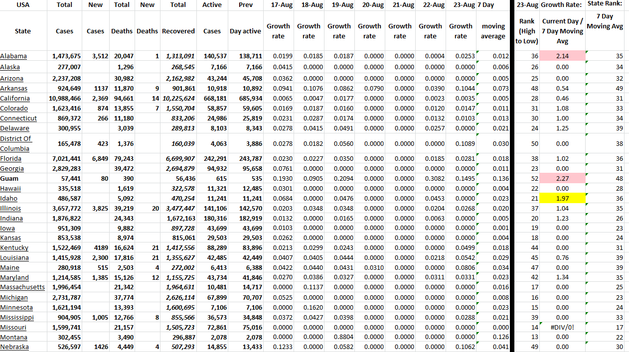Select the Total Recovered column header
The width and height of the screenshot is (629, 352).
pos(178,31)
